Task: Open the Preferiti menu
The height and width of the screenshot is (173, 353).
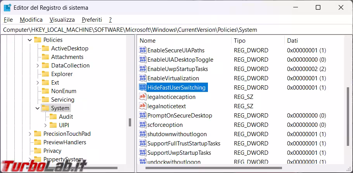Action: pyautogui.click(x=92, y=19)
